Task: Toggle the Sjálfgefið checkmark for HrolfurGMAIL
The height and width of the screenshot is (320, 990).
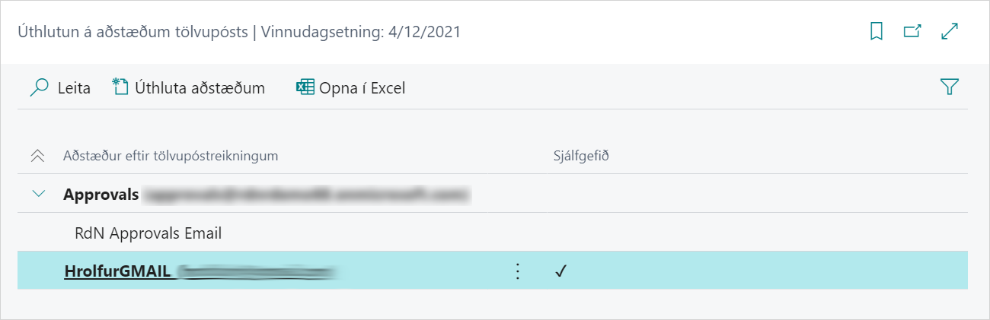Action: coord(562,271)
